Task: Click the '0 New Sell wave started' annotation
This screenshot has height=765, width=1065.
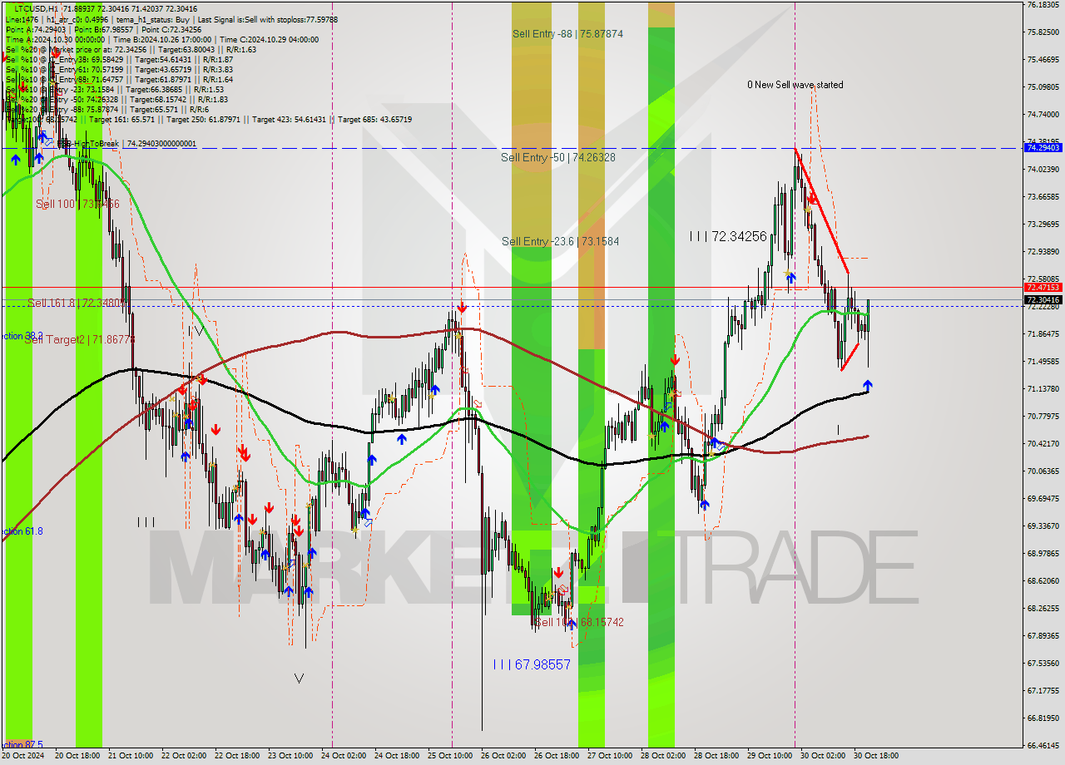Action: click(795, 85)
